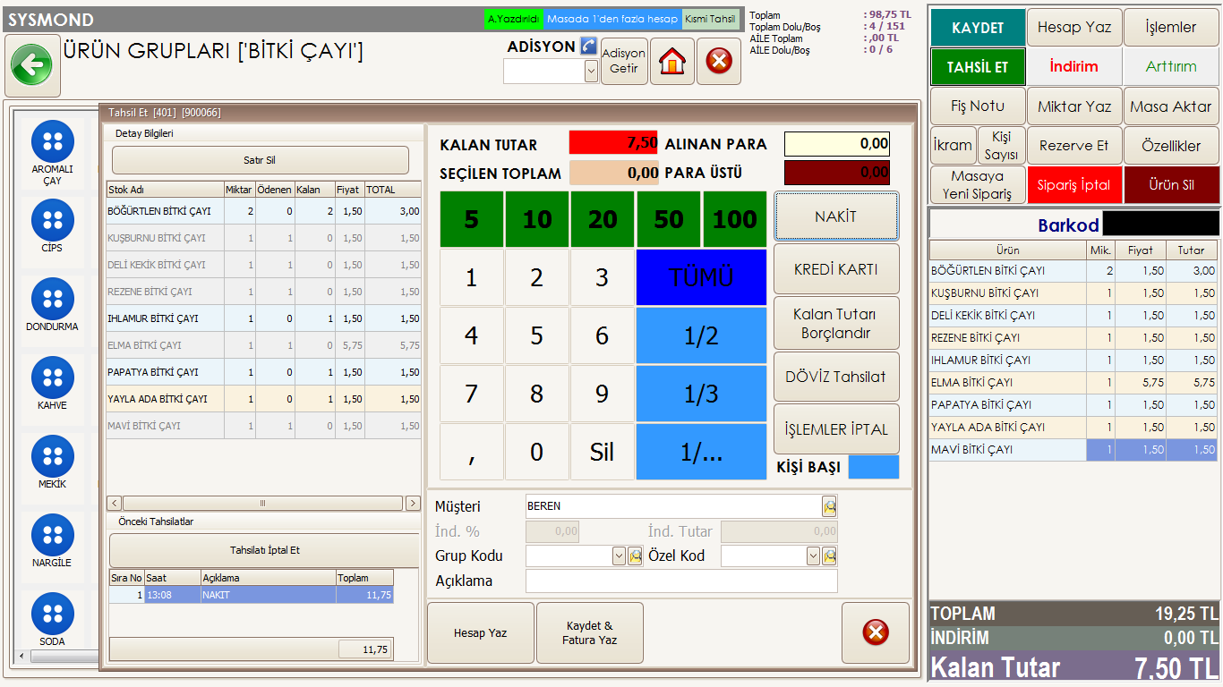Click the Açıklama text field

[x=680, y=581]
